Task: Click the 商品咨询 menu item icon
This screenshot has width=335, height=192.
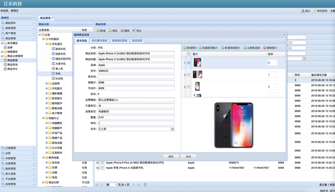Action: pos(5,65)
